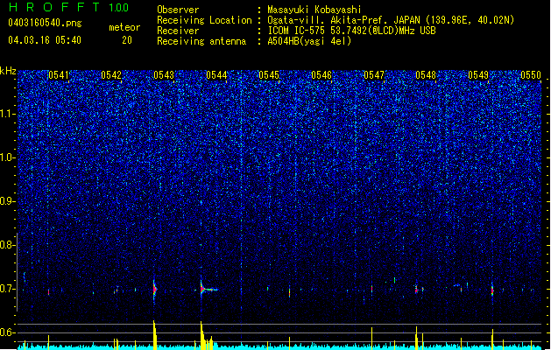551x350 pixels.
Task: Click the 0.9 kHz axis label
Action: (8, 201)
